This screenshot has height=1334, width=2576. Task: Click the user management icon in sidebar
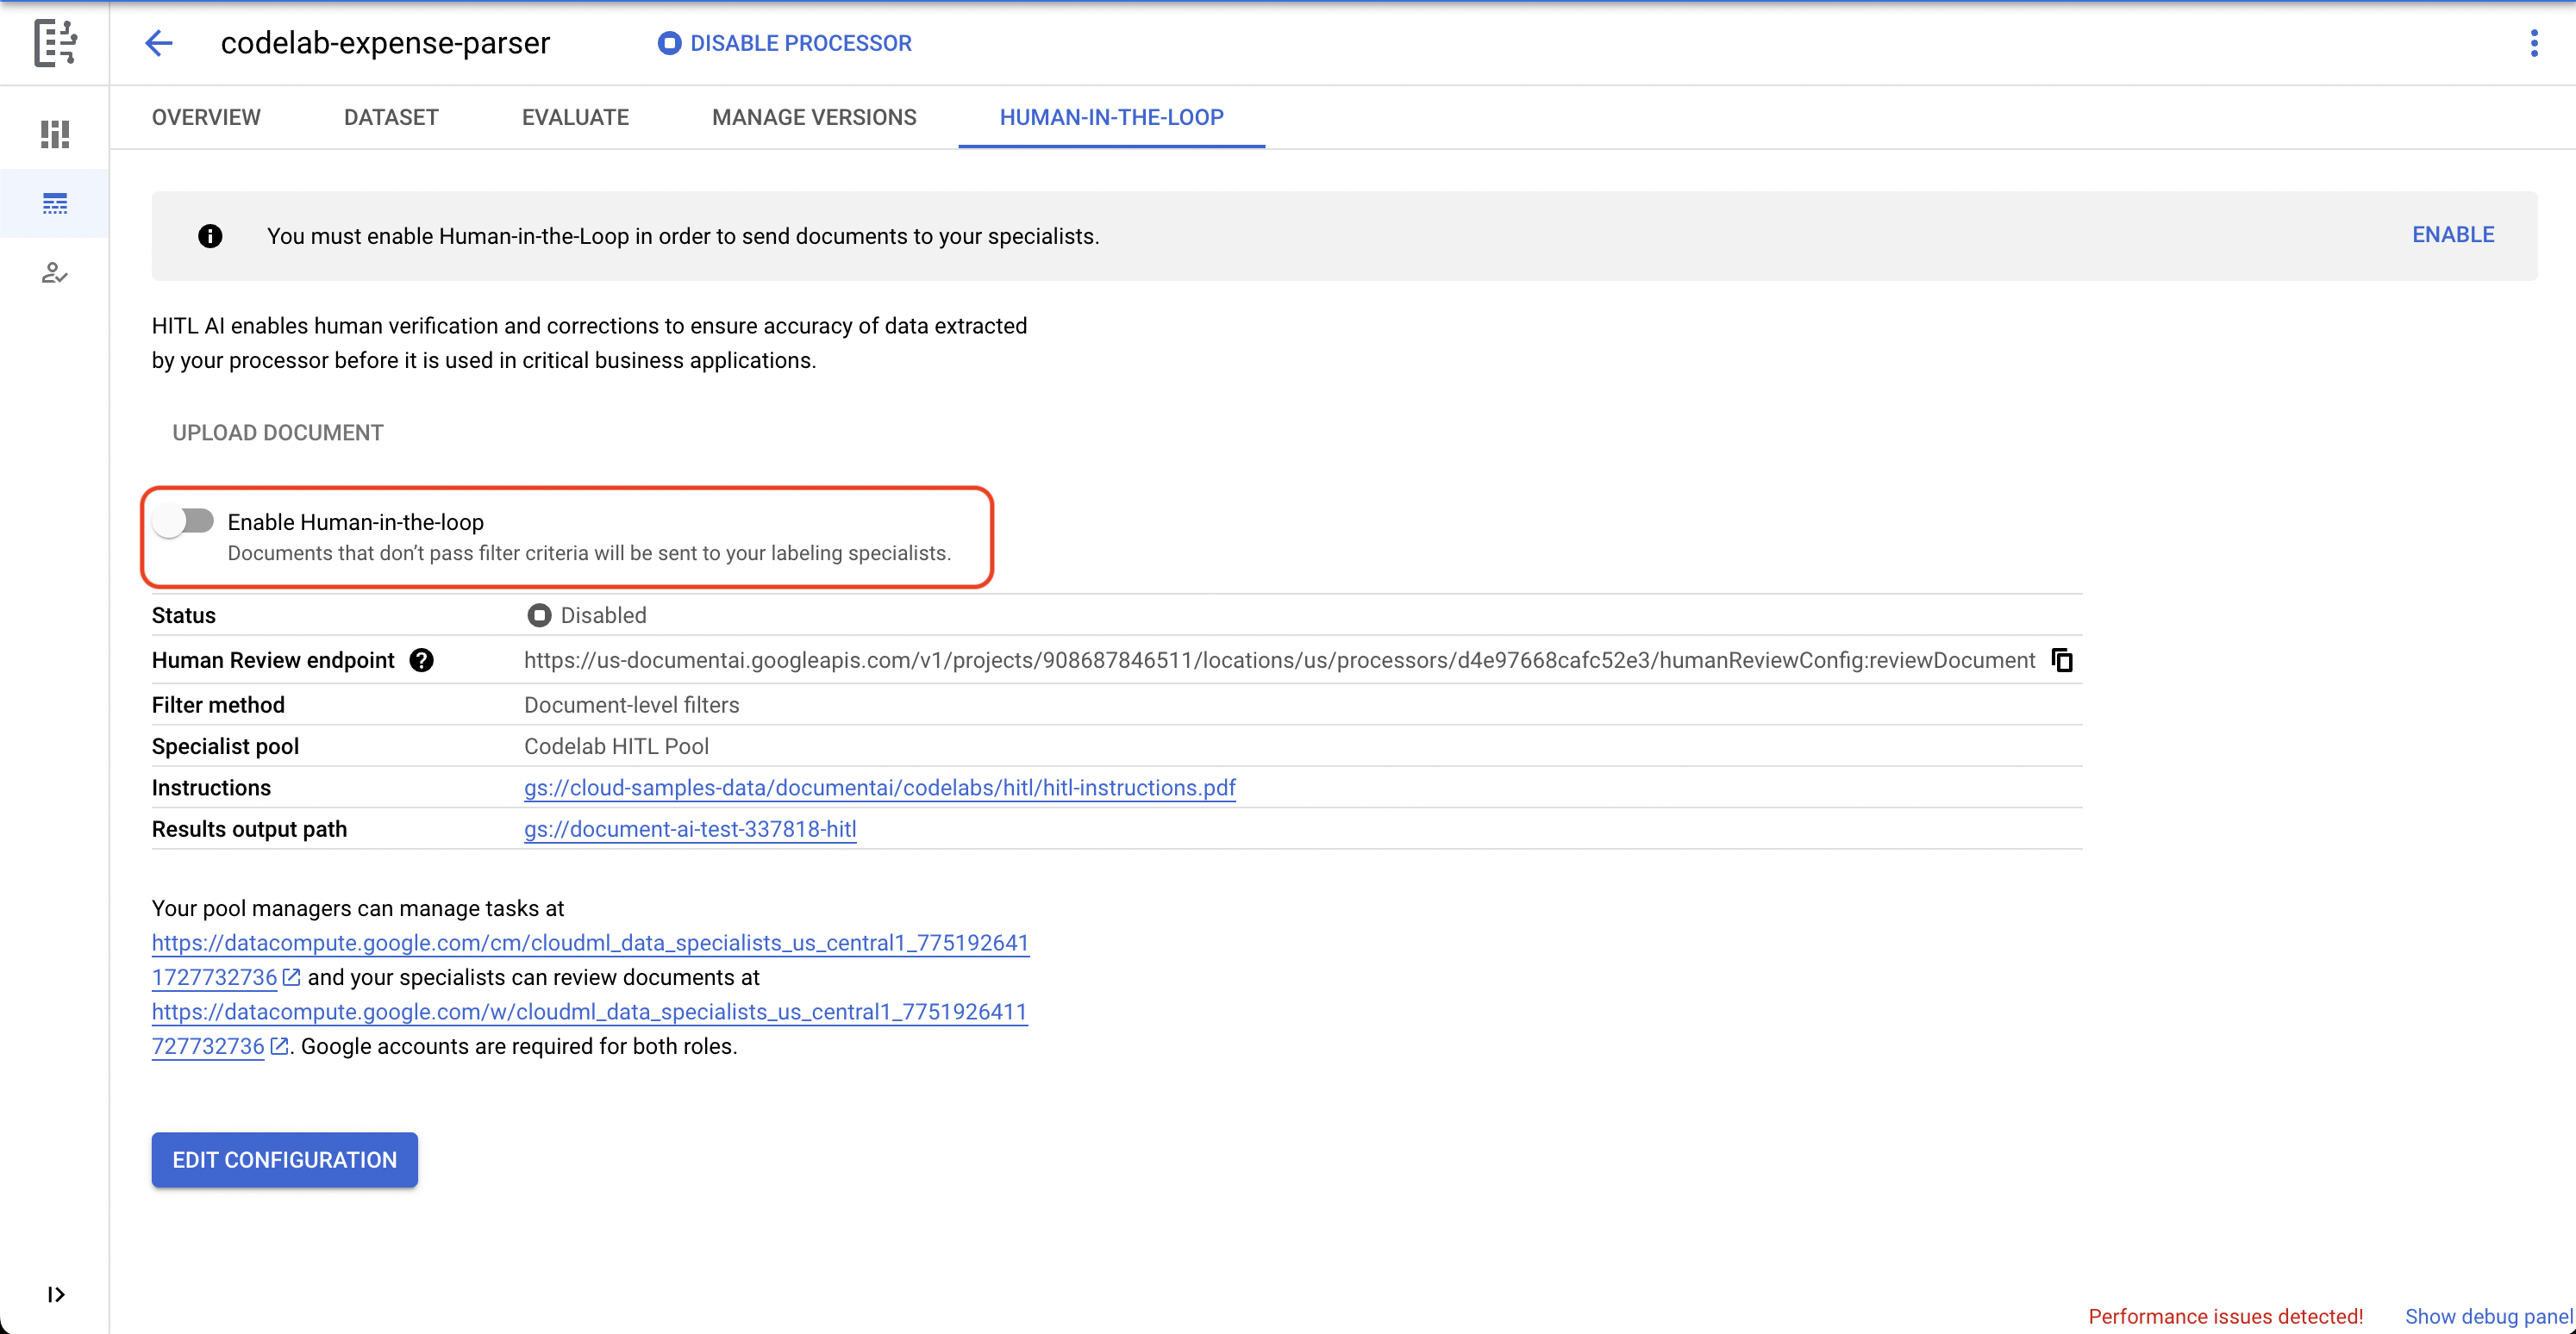54,272
